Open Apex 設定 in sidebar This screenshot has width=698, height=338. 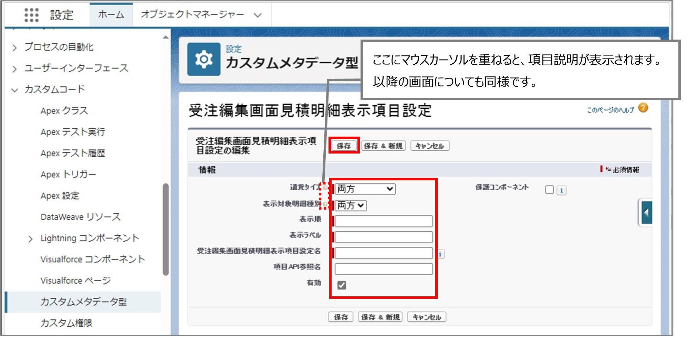(60, 196)
